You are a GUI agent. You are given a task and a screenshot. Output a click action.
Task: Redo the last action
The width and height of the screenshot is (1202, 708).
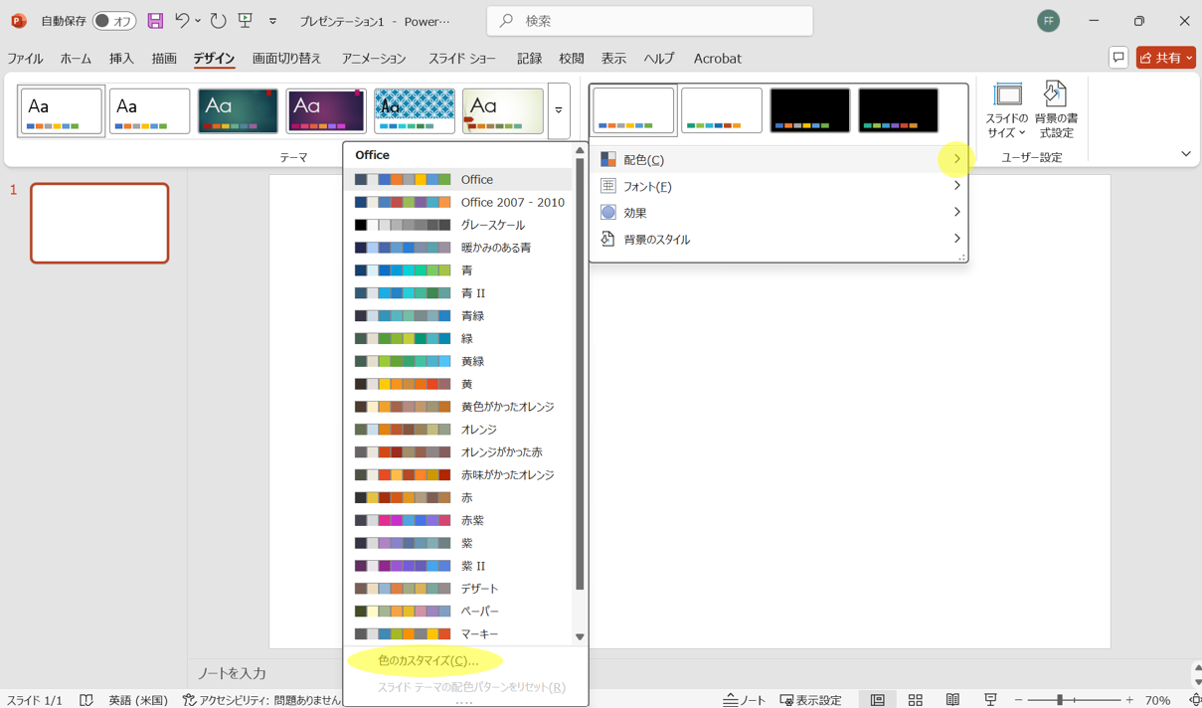(218, 21)
